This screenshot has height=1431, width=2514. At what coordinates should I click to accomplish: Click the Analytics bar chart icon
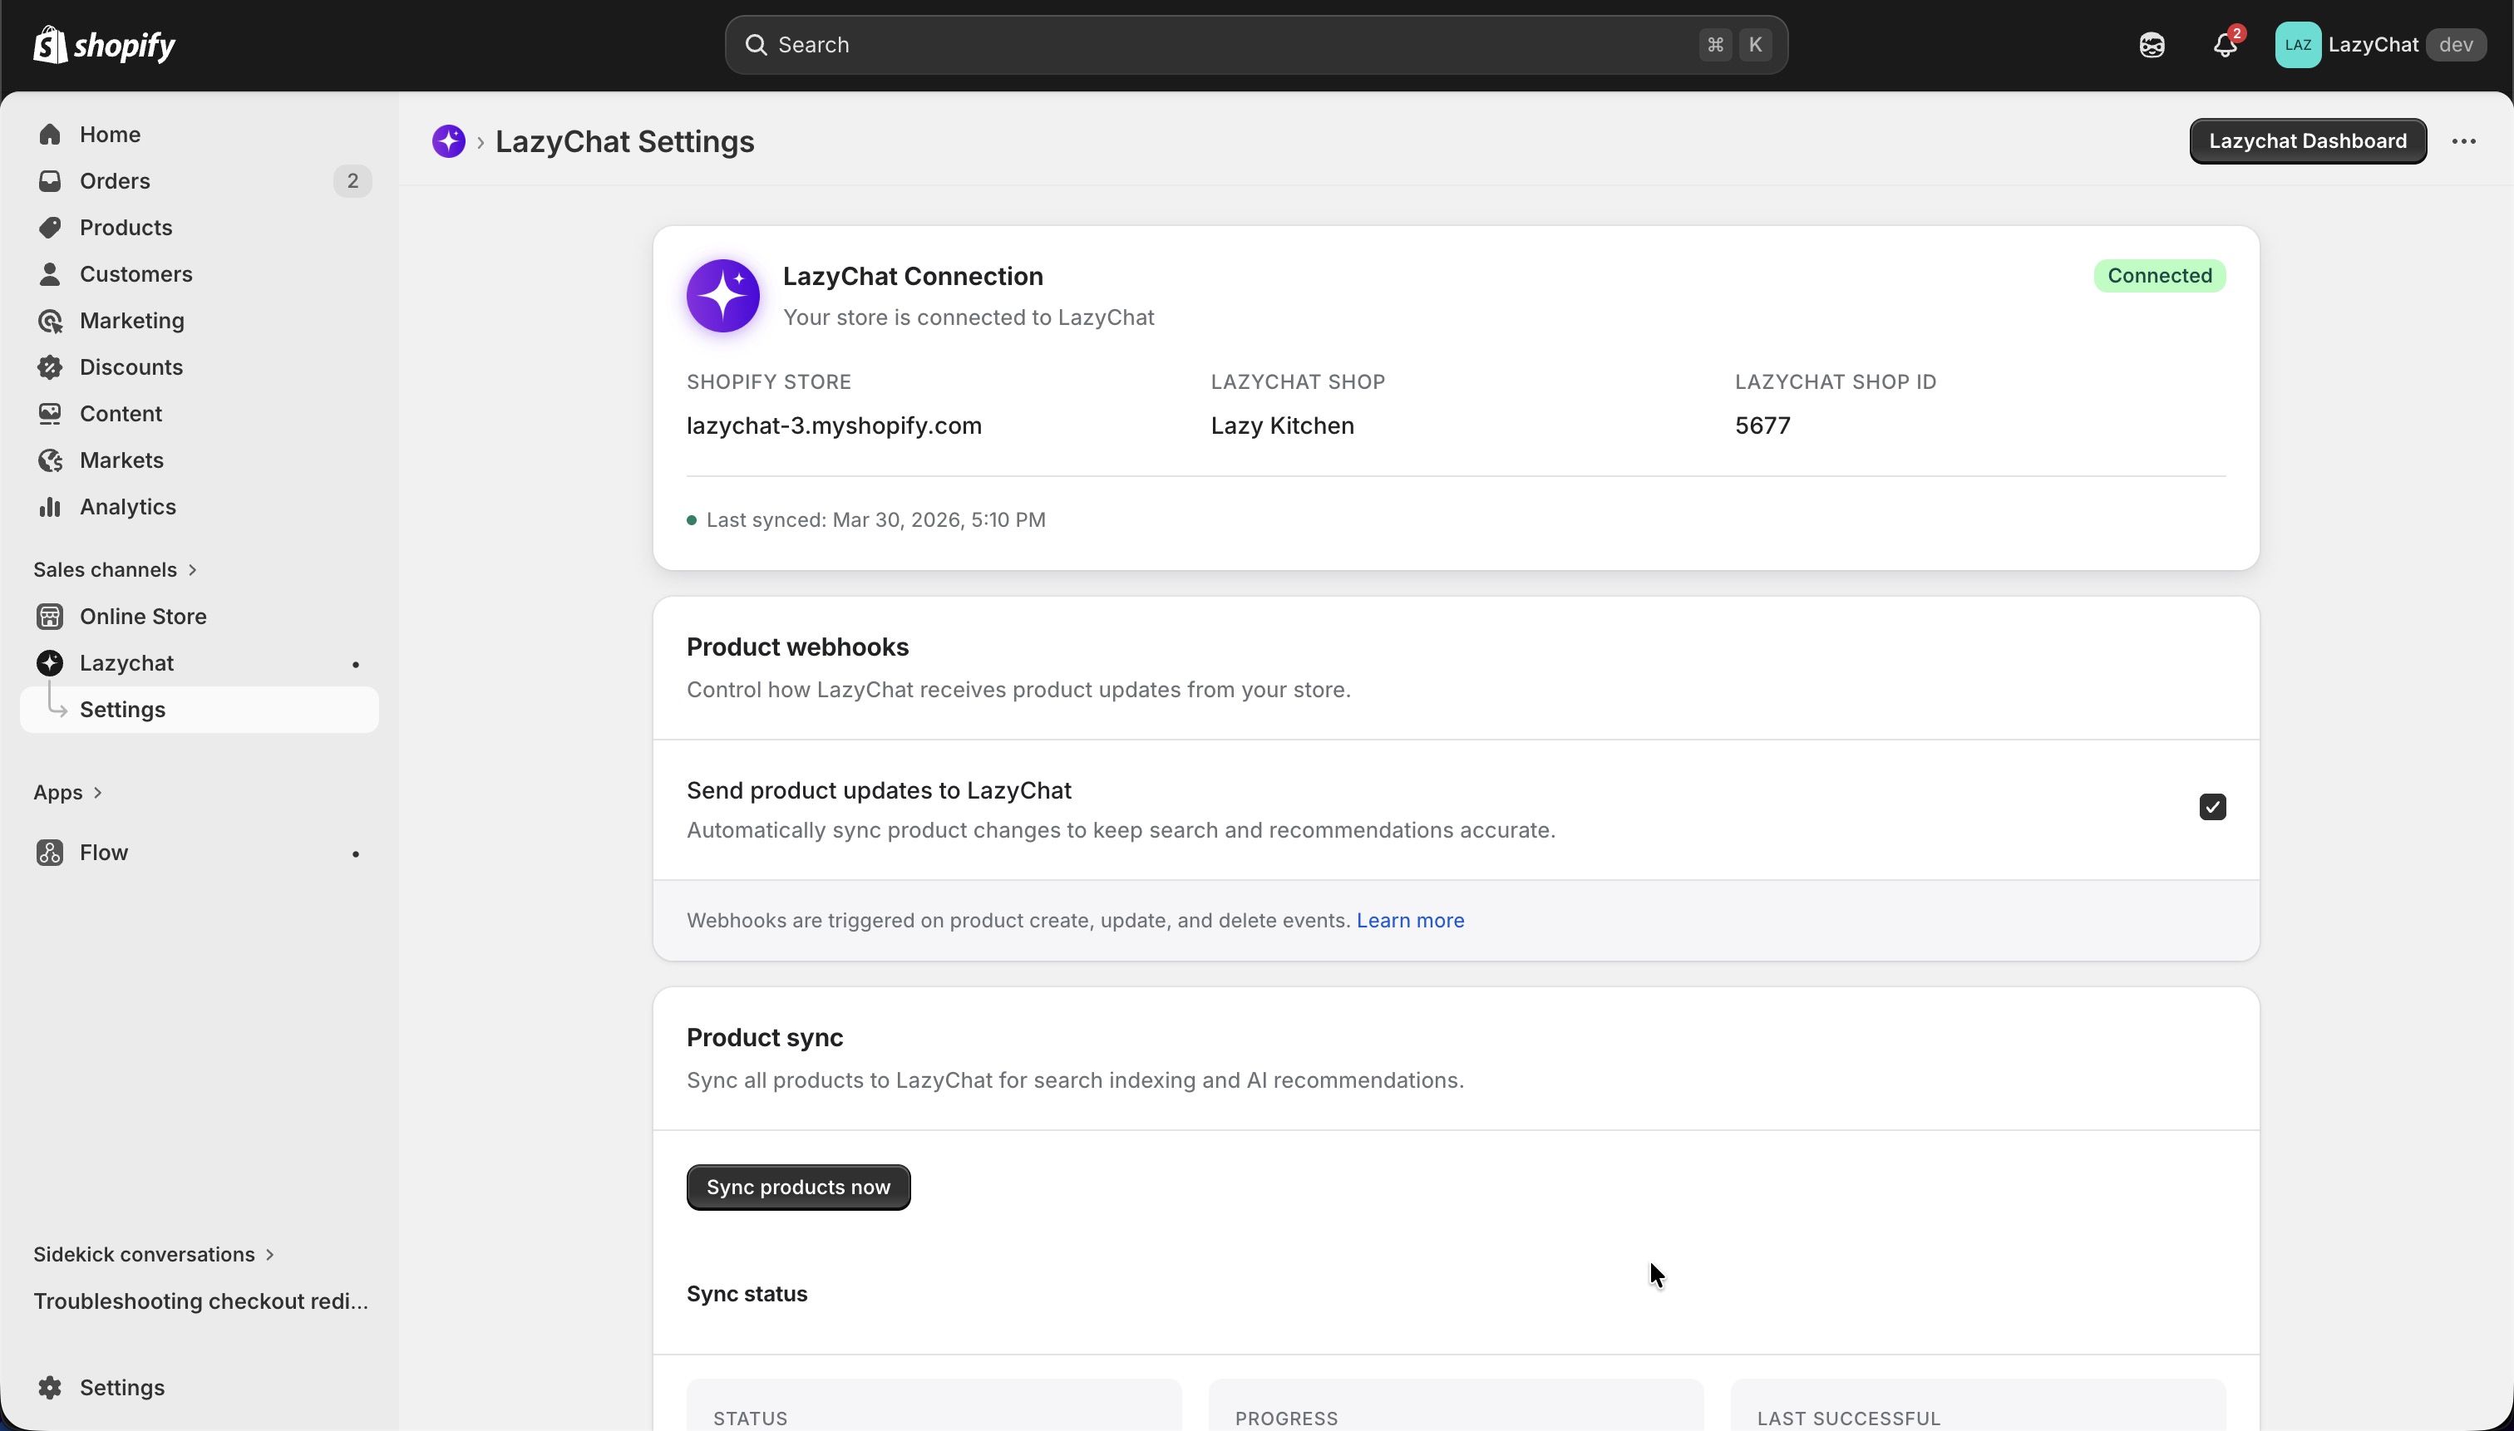(x=50, y=507)
